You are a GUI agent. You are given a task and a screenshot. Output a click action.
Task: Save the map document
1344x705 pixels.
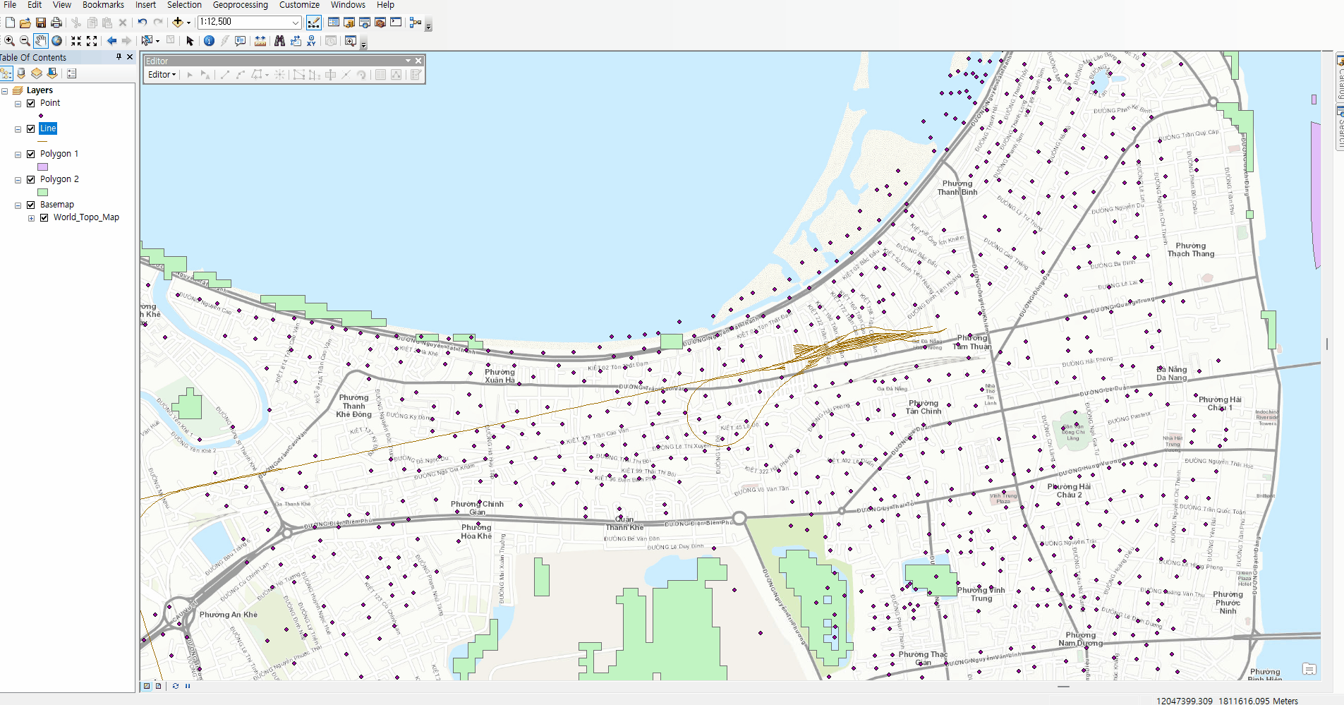(x=41, y=23)
